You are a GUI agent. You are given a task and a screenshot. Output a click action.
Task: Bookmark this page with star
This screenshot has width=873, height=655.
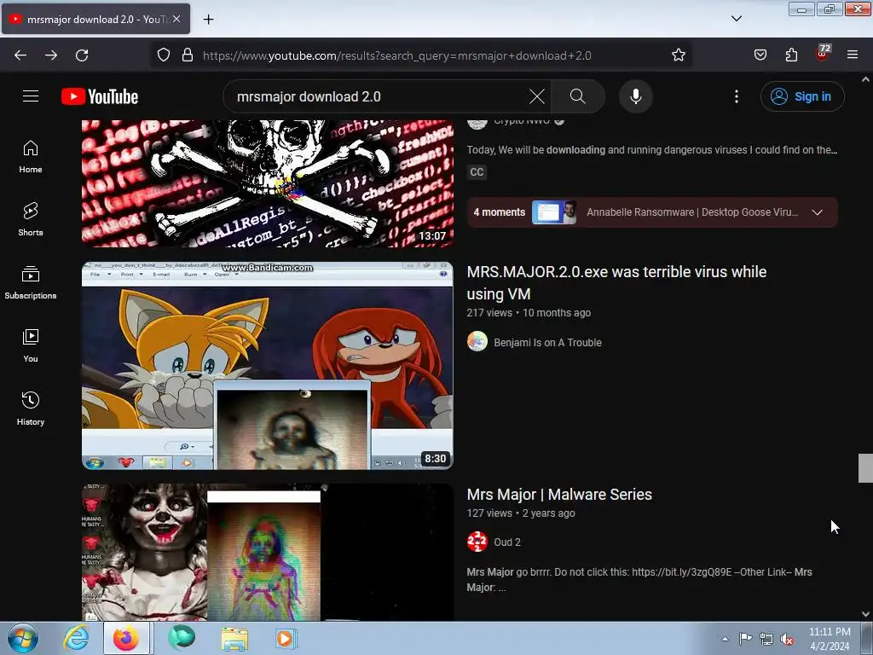(x=678, y=55)
